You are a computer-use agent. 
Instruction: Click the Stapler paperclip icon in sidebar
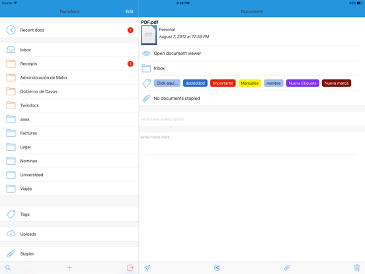click(11, 253)
